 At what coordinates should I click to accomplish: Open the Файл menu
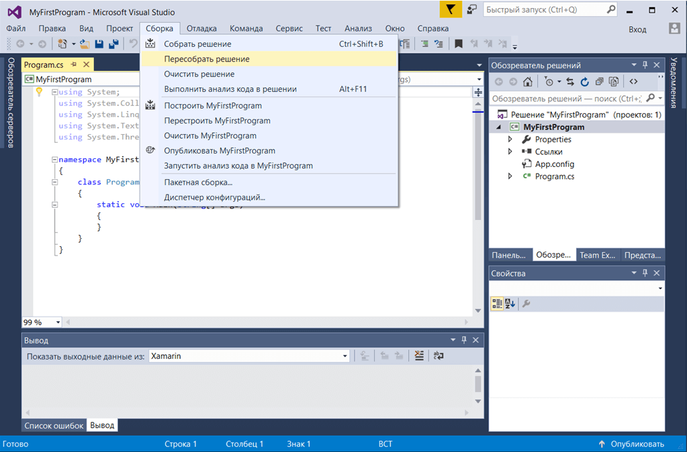[x=15, y=28]
